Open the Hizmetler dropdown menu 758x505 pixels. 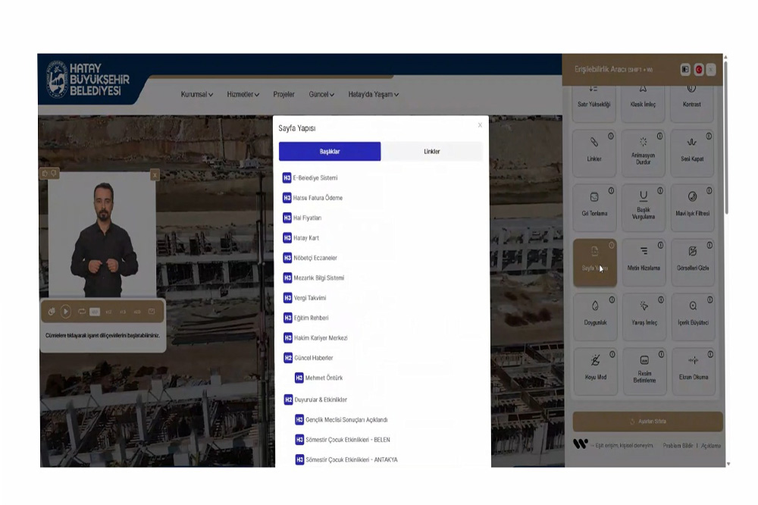click(x=243, y=95)
